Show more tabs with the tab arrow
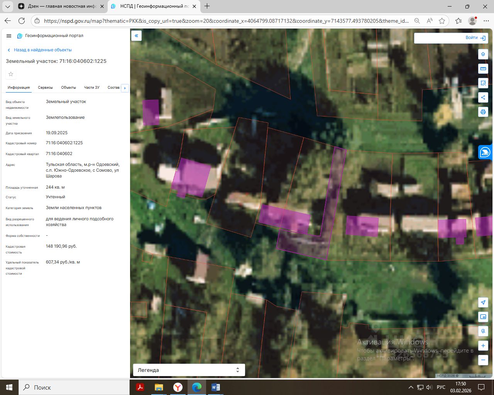The image size is (494, 395). point(125,88)
